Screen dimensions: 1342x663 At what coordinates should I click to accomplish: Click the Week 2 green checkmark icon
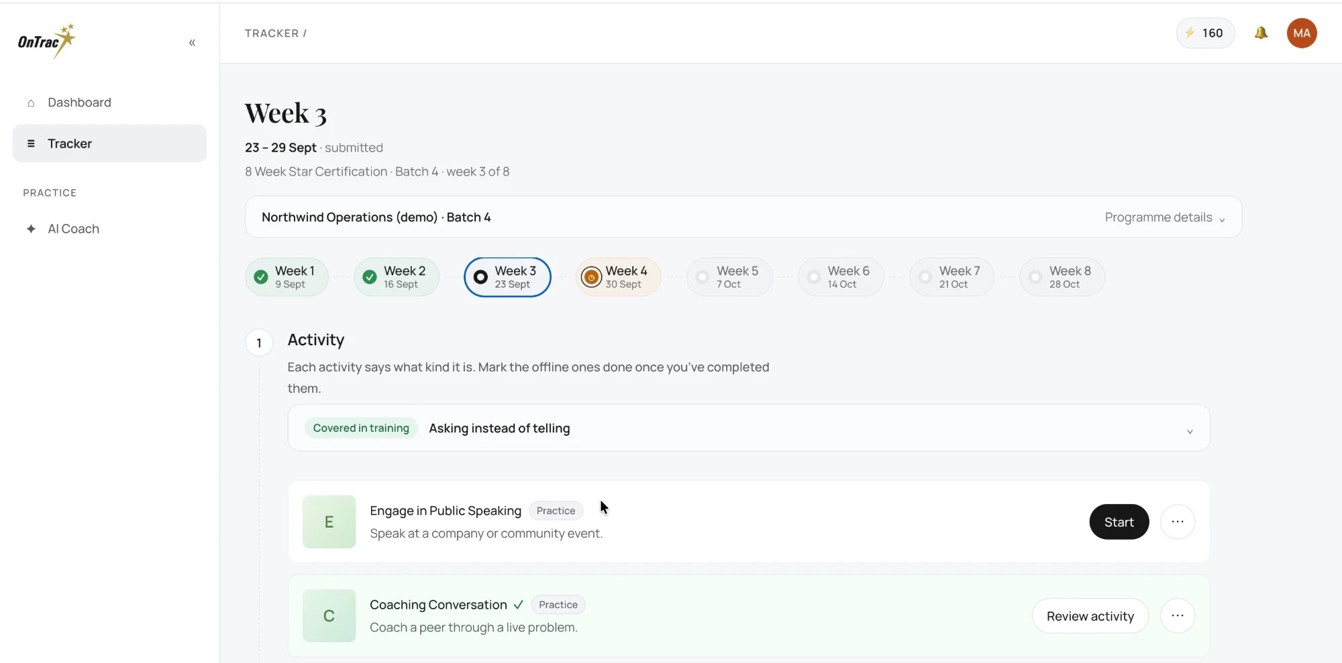[x=370, y=277]
